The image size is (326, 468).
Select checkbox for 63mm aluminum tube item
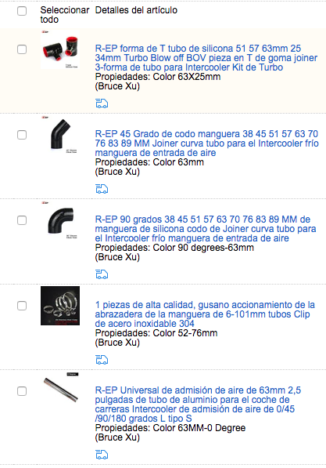(x=22, y=391)
